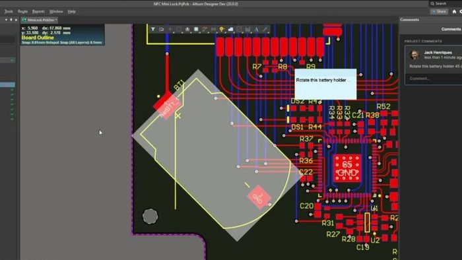This screenshot has width=462, height=260.
Task: Click the Home icon near Share
Action: (x=454, y=11)
